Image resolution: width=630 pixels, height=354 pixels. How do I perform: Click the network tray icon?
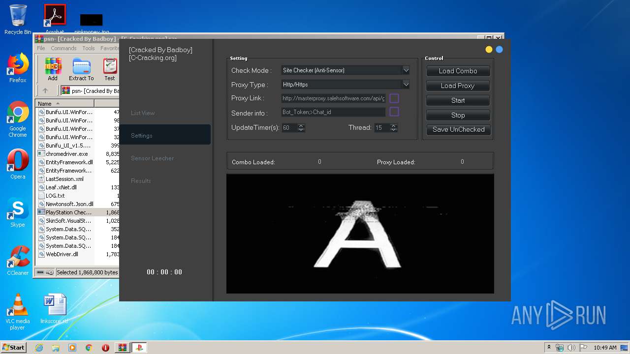(560, 348)
